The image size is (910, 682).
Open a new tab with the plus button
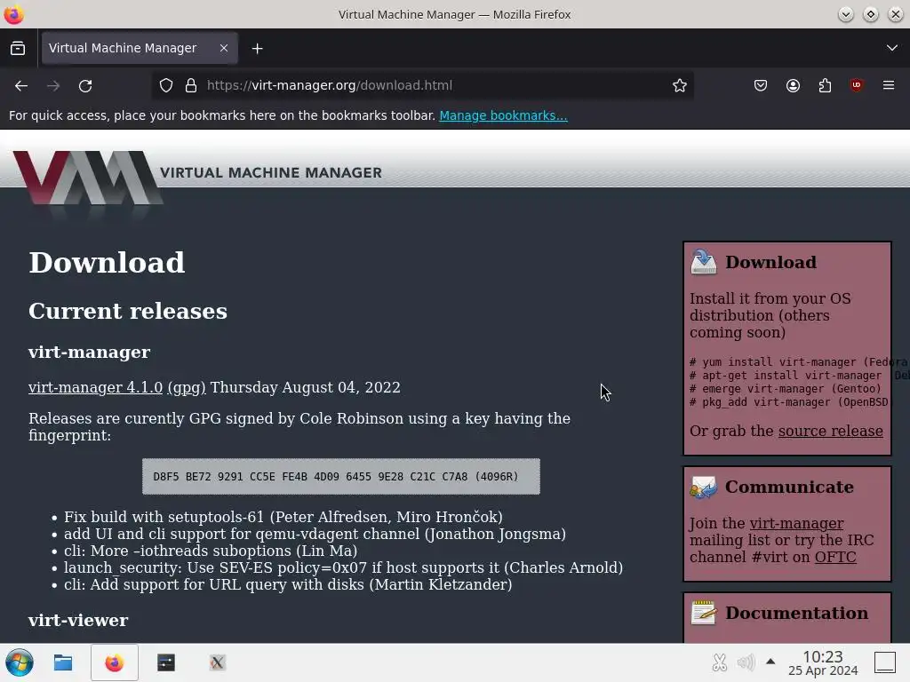tap(257, 49)
